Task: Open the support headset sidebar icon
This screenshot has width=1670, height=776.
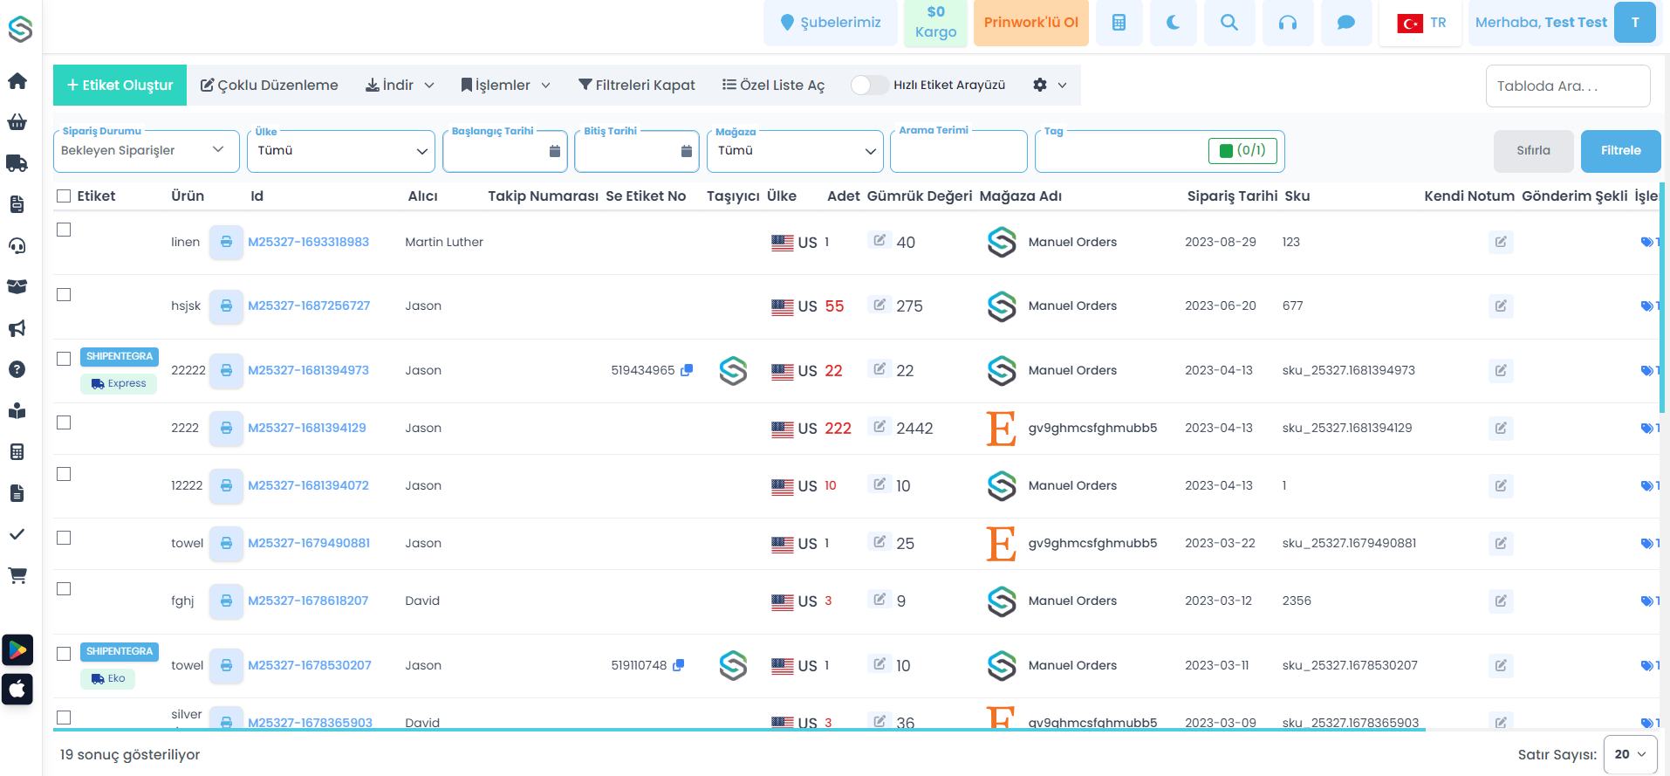Action: (x=17, y=246)
